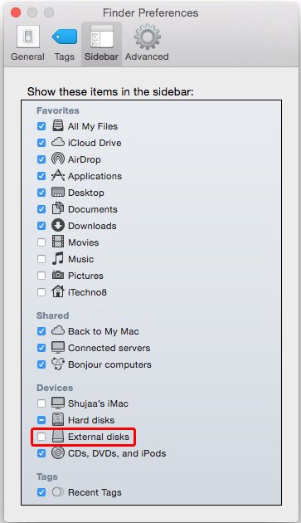Viewport: 301px width, 523px height.
Task: Click the Bonjour computers icon
Action: 58,364
